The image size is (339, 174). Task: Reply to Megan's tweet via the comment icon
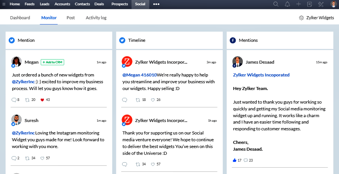tap(14, 100)
